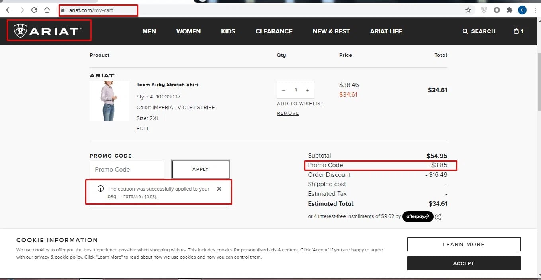Open the KIDS navigation menu

pyautogui.click(x=228, y=31)
